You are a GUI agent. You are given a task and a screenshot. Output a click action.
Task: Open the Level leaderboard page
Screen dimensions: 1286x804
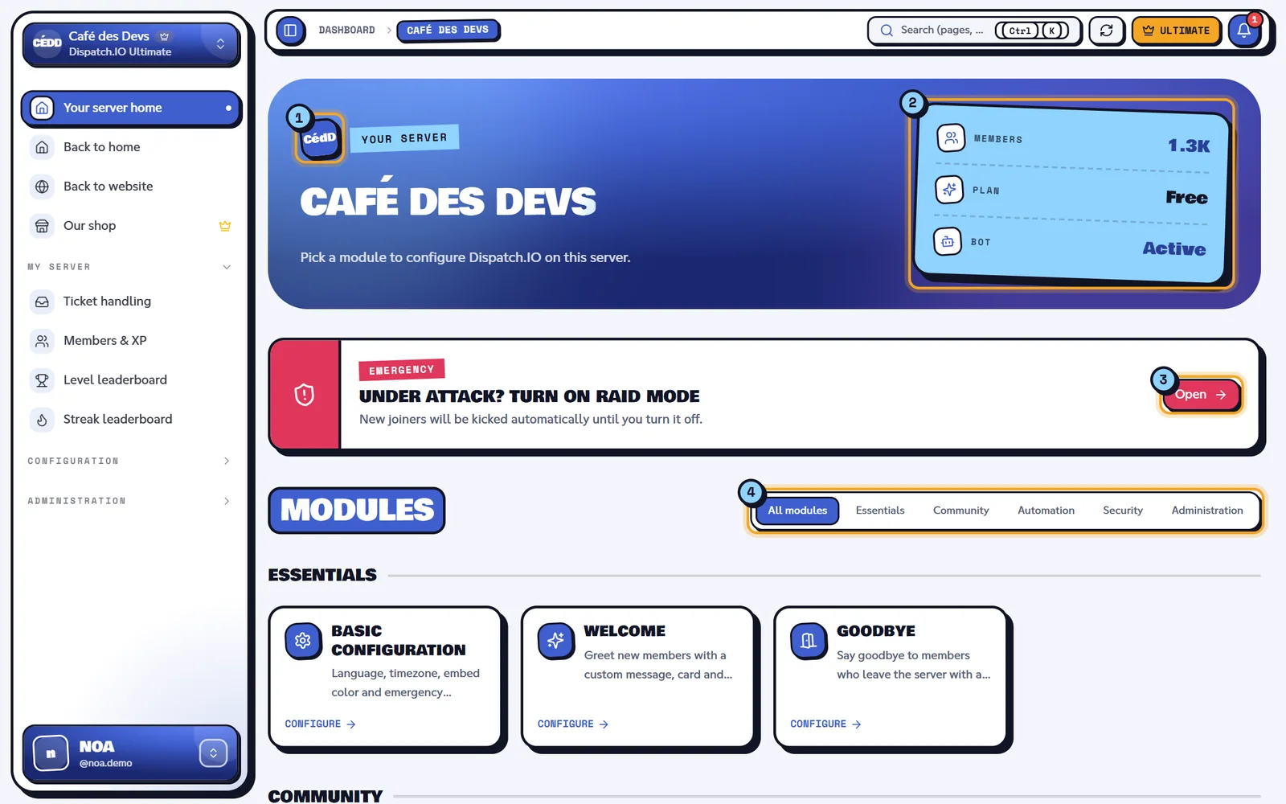(x=131, y=380)
